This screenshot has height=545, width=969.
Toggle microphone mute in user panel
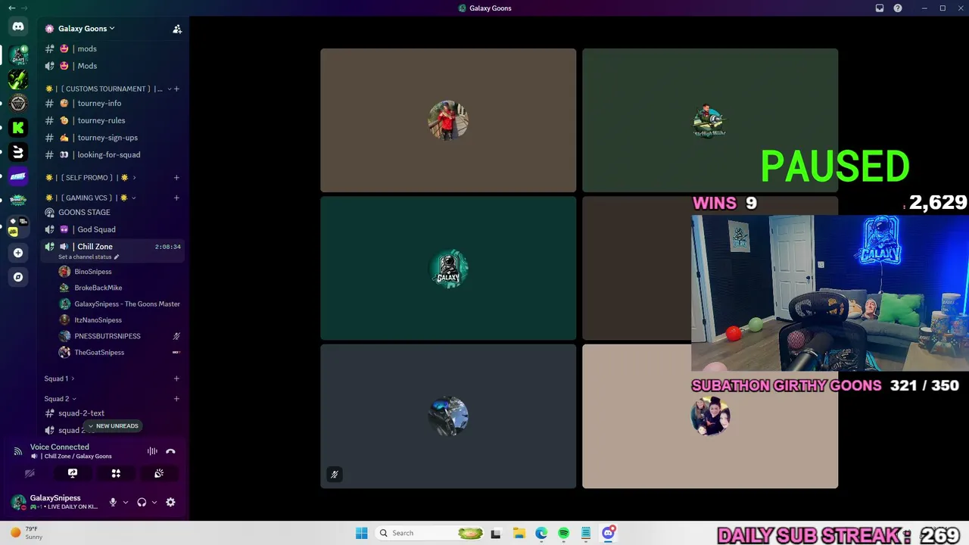point(113,502)
